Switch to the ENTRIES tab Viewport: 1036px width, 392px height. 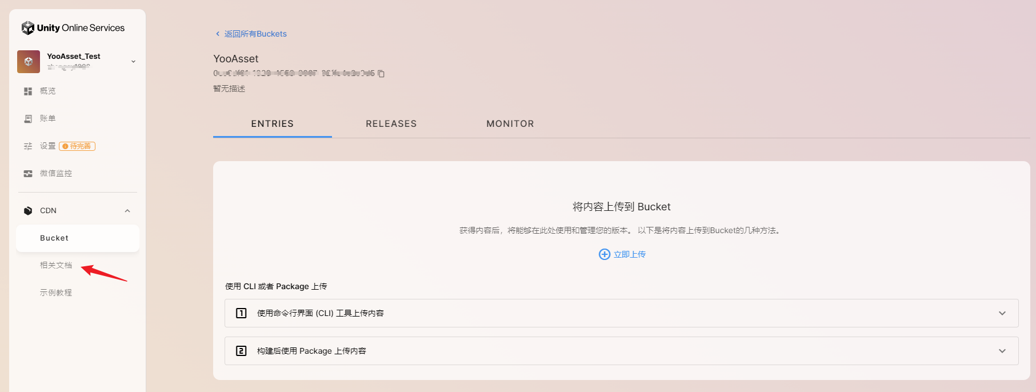[x=273, y=124]
